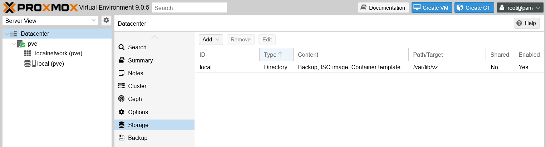This screenshot has height=147, width=546.
Task: Click the Remove button
Action: point(241,40)
